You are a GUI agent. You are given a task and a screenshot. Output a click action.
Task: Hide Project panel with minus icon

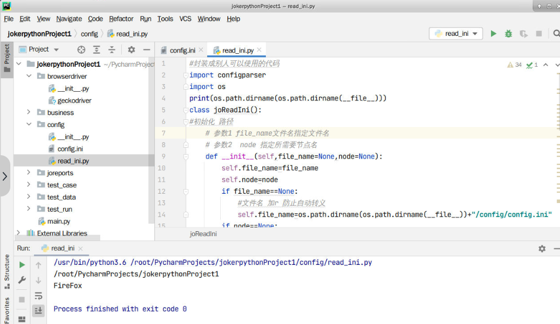[x=146, y=49]
